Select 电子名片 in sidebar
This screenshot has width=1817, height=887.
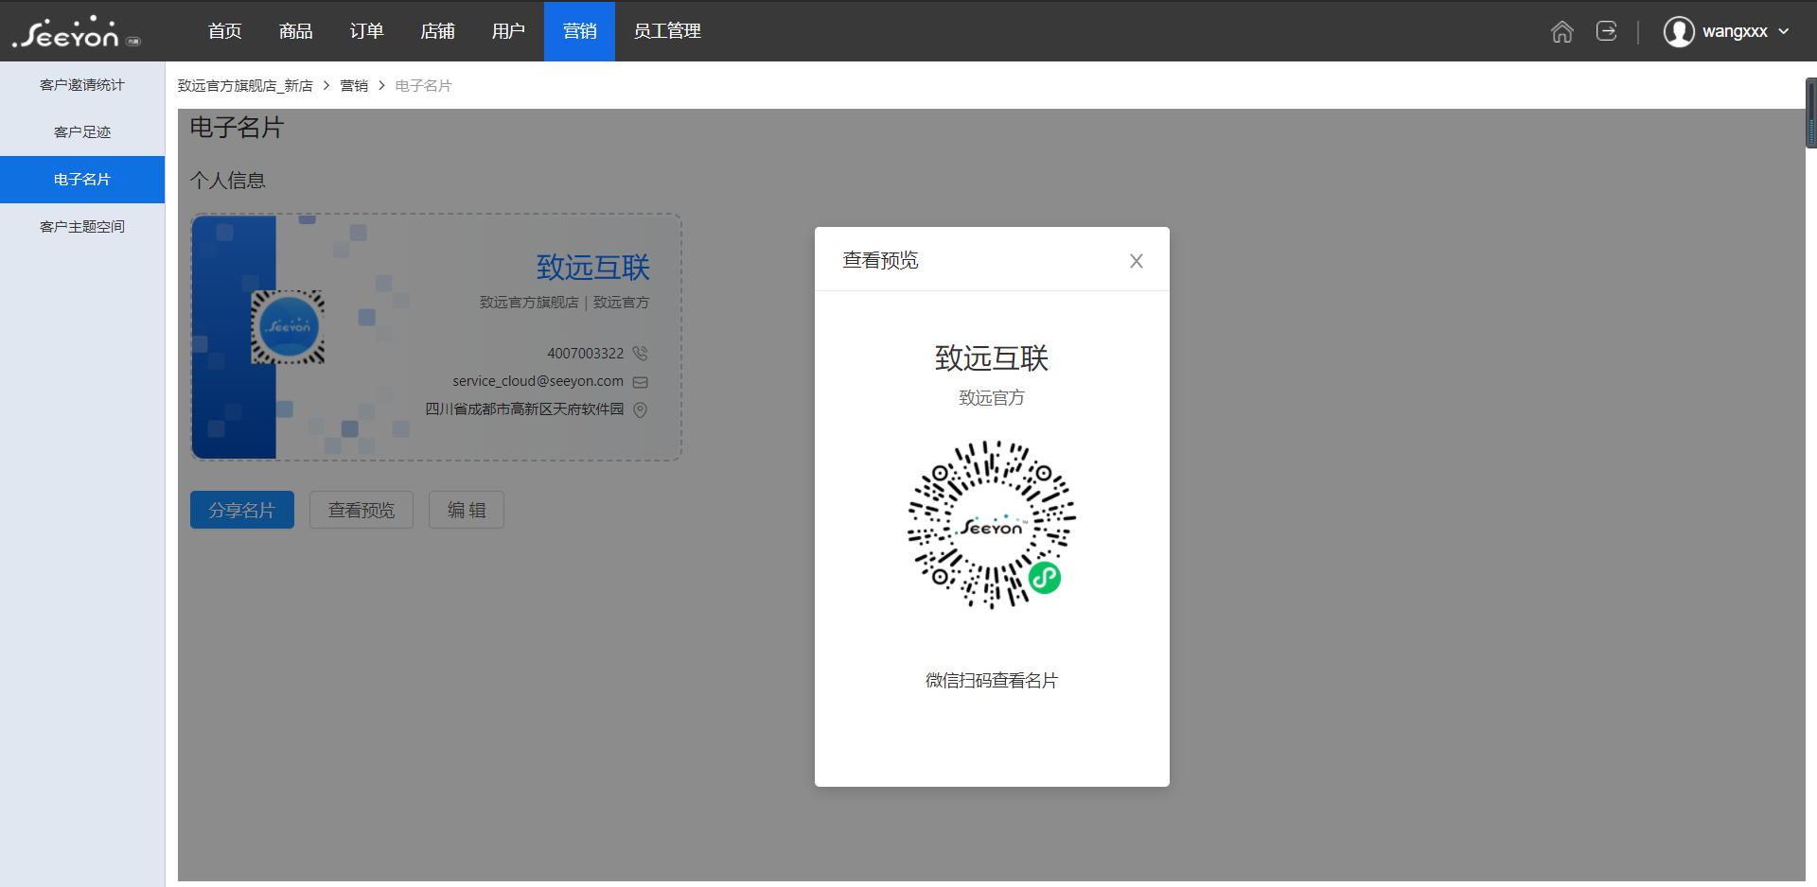[x=82, y=180]
